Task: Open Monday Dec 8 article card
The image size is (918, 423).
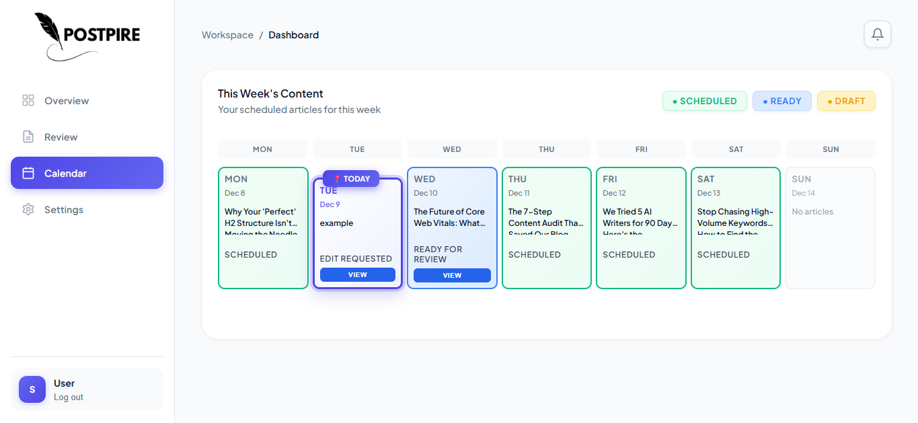Action: click(263, 228)
